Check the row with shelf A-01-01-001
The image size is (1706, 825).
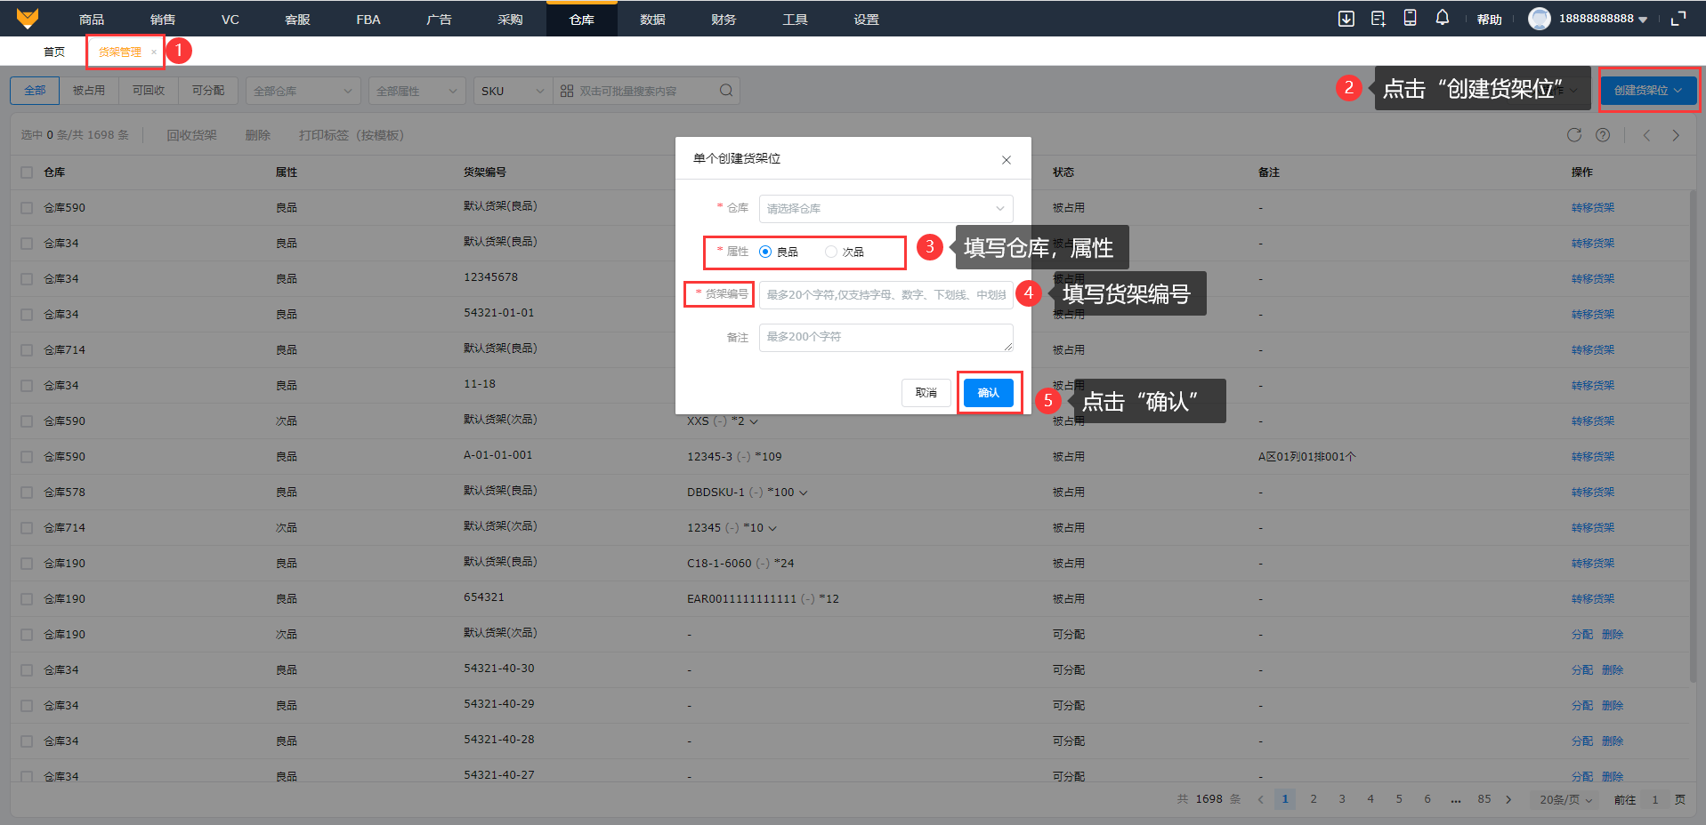click(27, 457)
